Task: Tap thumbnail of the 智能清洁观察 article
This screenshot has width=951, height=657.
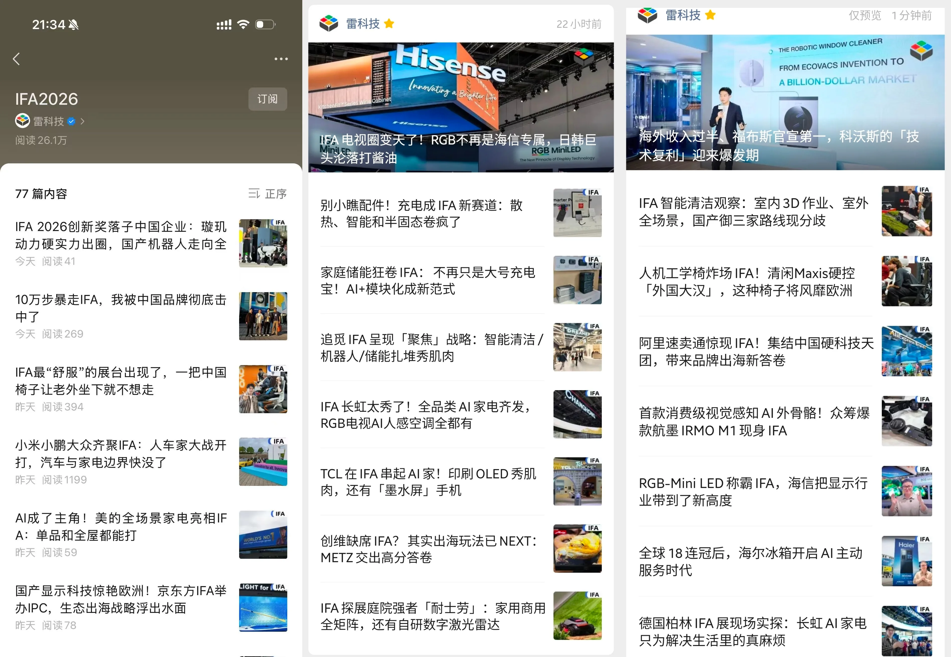Action: point(907,211)
